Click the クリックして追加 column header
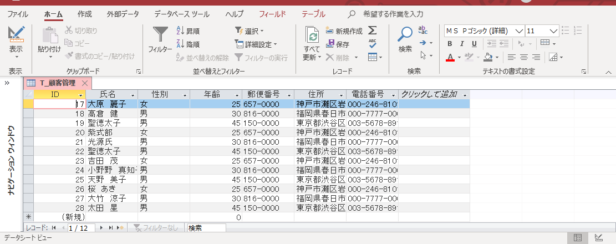This screenshot has width=616, height=244. pyautogui.click(x=434, y=94)
